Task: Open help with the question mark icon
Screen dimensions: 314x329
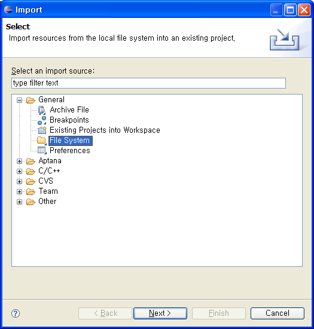Action: [x=16, y=313]
